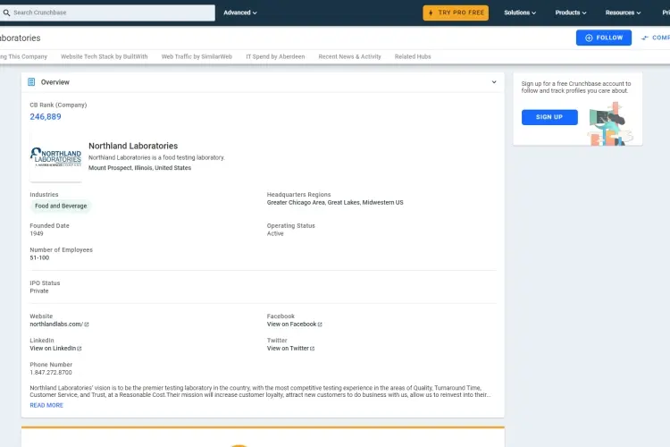670x447 pixels.
Task: Focus the Search Crunchbase field
Action: coord(107,13)
